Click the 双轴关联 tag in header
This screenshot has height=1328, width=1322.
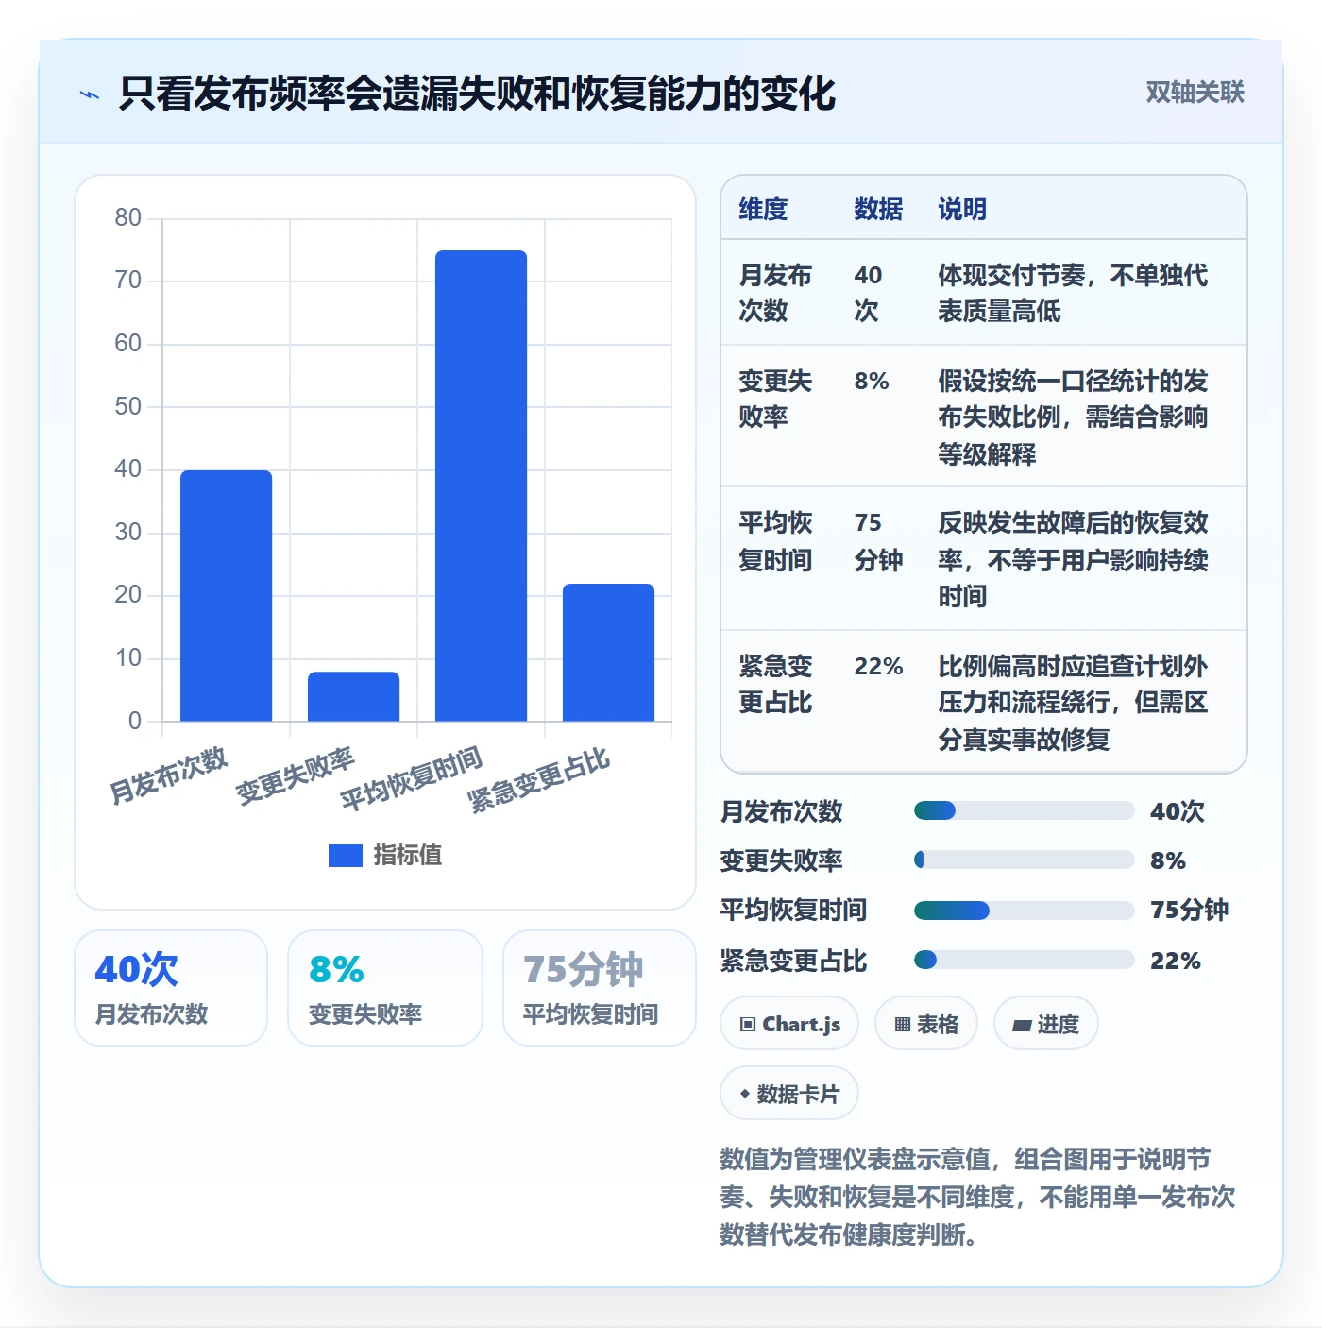pos(1195,93)
